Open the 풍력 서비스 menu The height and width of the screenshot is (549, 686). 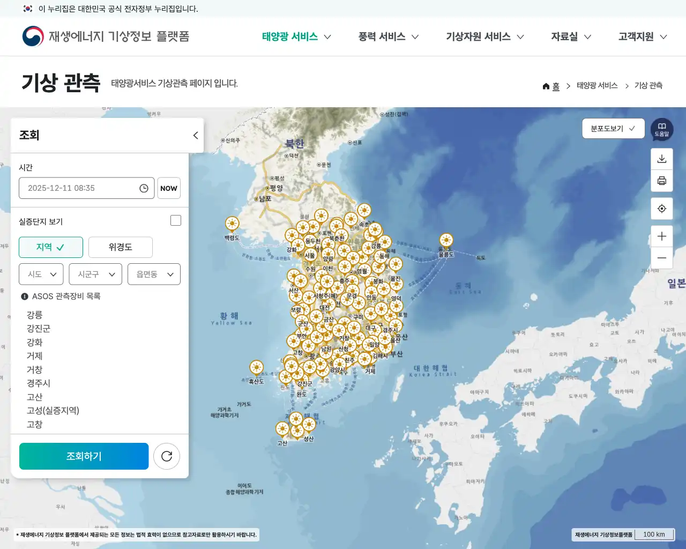(x=382, y=36)
